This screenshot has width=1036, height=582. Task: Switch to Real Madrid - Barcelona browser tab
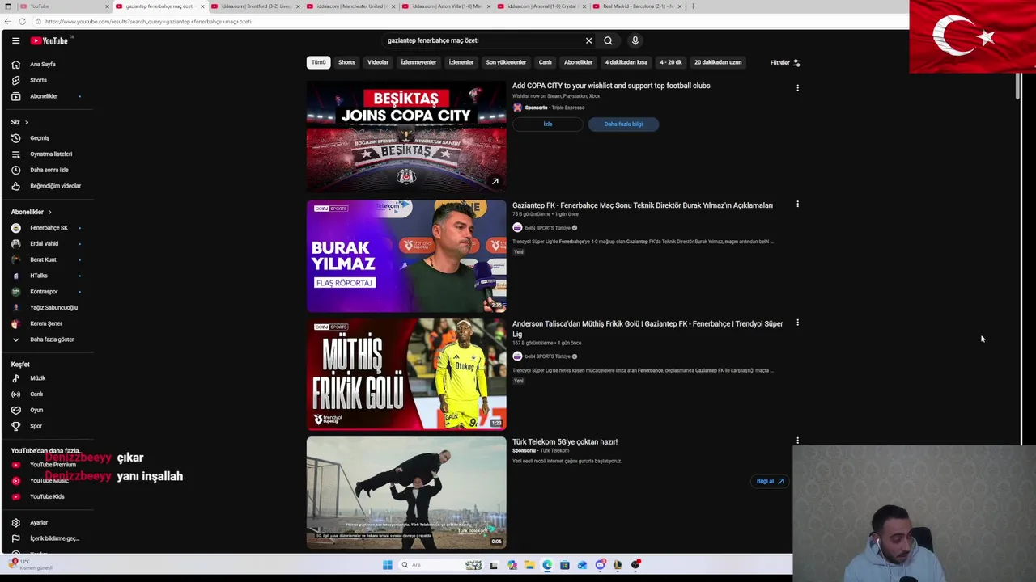coord(639,6)
